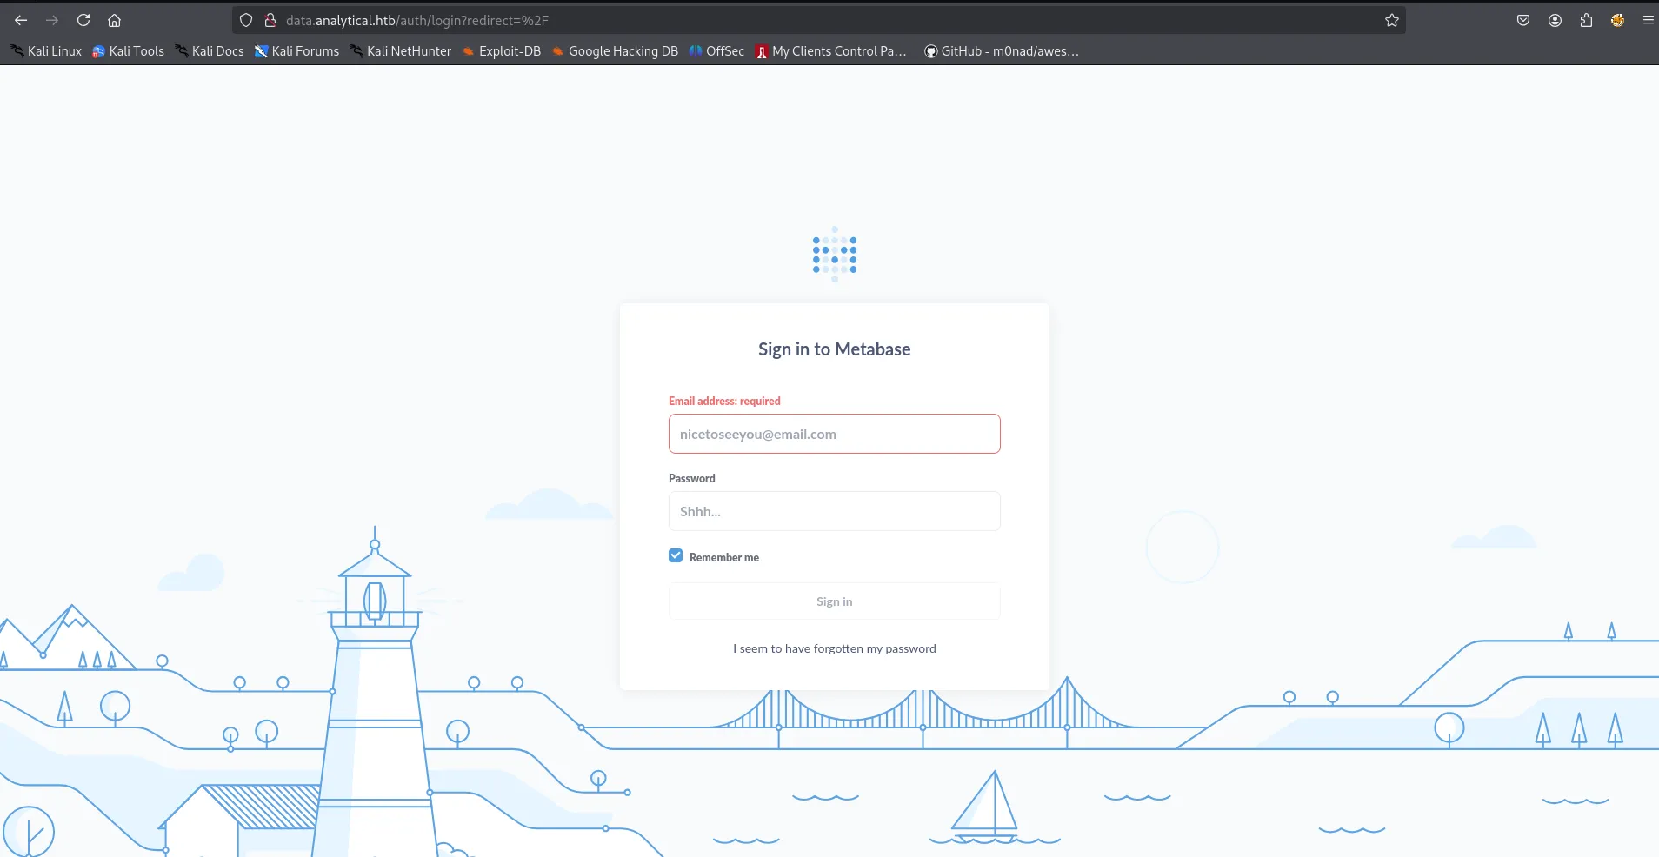This screenshot has width=1659, height=857.
Task: Open the hamburger application menu
Action: (1648, 20)
